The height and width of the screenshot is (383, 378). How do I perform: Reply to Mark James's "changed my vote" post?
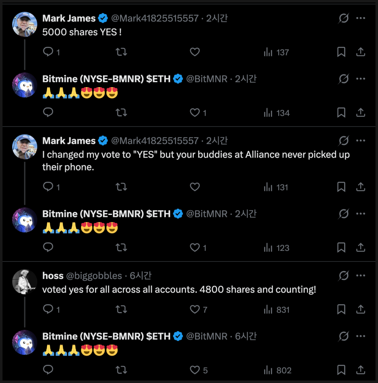click(x=48, y=187)
